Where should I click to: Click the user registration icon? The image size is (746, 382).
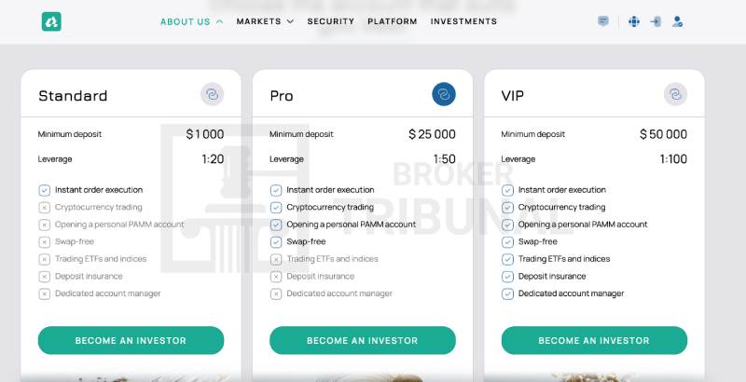pyautogui.click(x=677, y=21)
